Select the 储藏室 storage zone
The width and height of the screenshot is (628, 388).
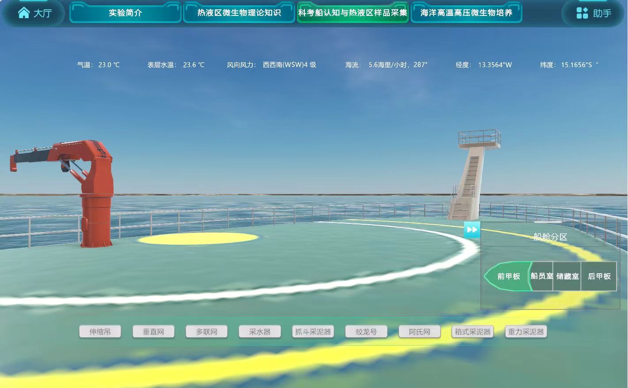point(567,276)
